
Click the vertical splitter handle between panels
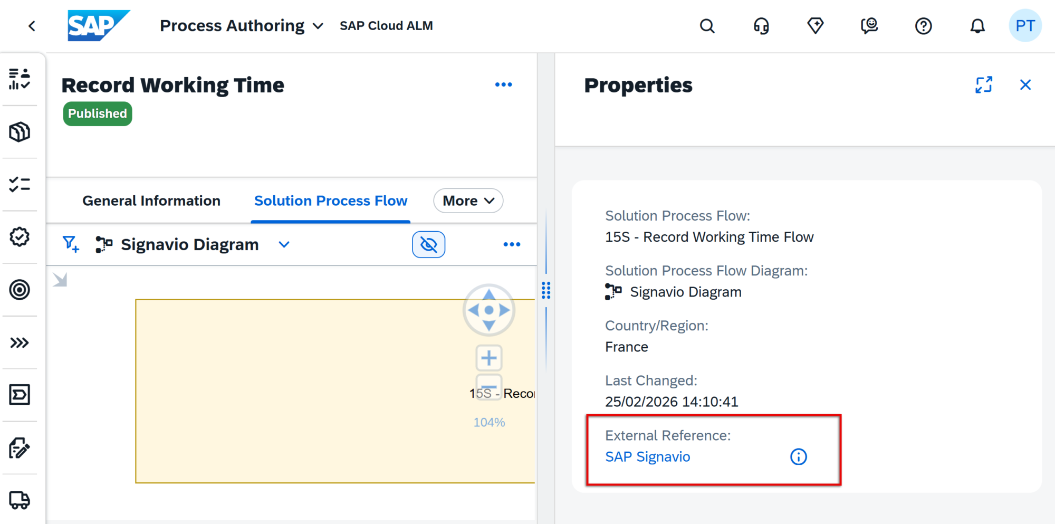point(546,290)
